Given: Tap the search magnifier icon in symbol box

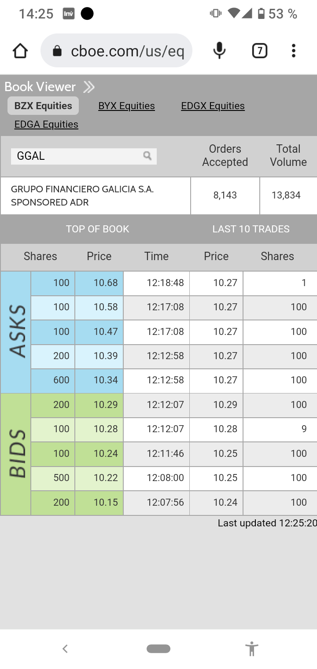Looking at the screenshot, I should coord(147,156).
